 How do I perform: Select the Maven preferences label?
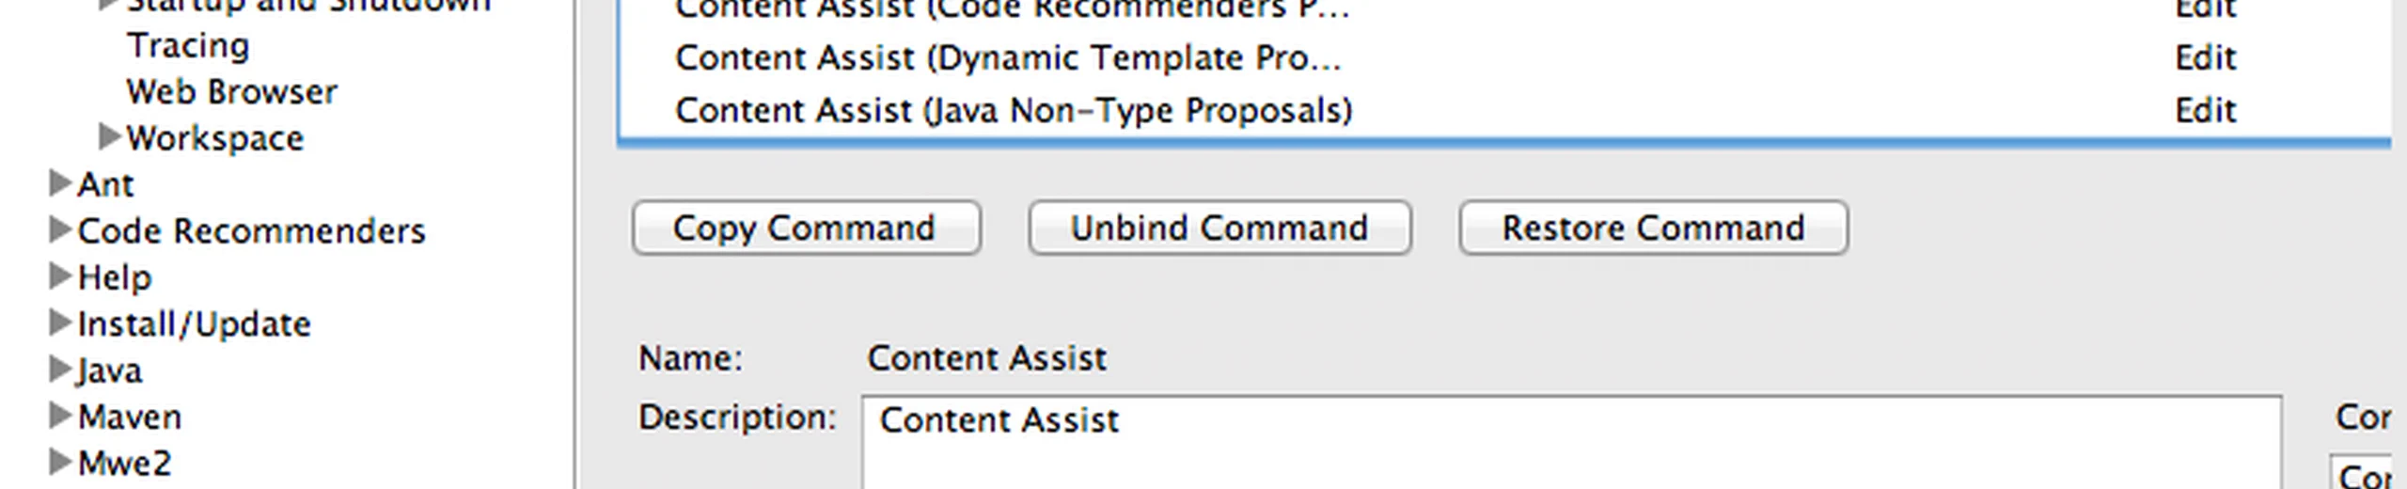click(129, 417)
